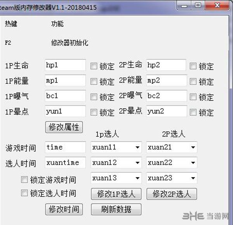
Task: Click into the bc1 field
Action: (x=65, y=96)
